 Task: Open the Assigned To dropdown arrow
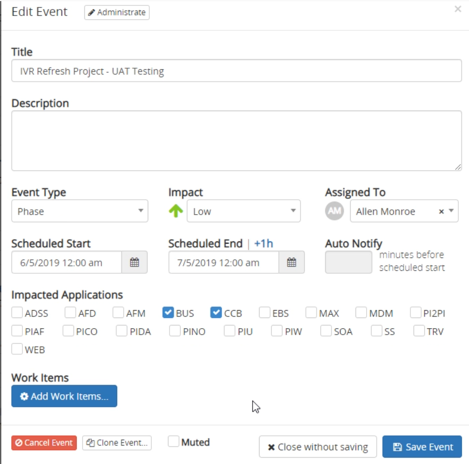click(x=451, y=211)
